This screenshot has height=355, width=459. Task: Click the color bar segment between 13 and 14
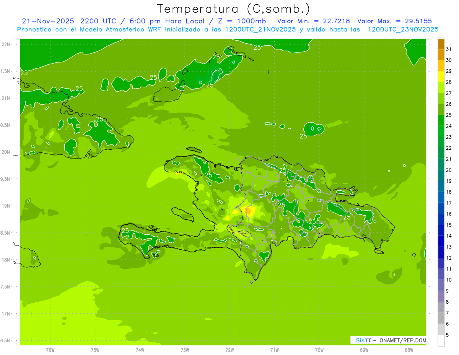(x=441, y=241)
